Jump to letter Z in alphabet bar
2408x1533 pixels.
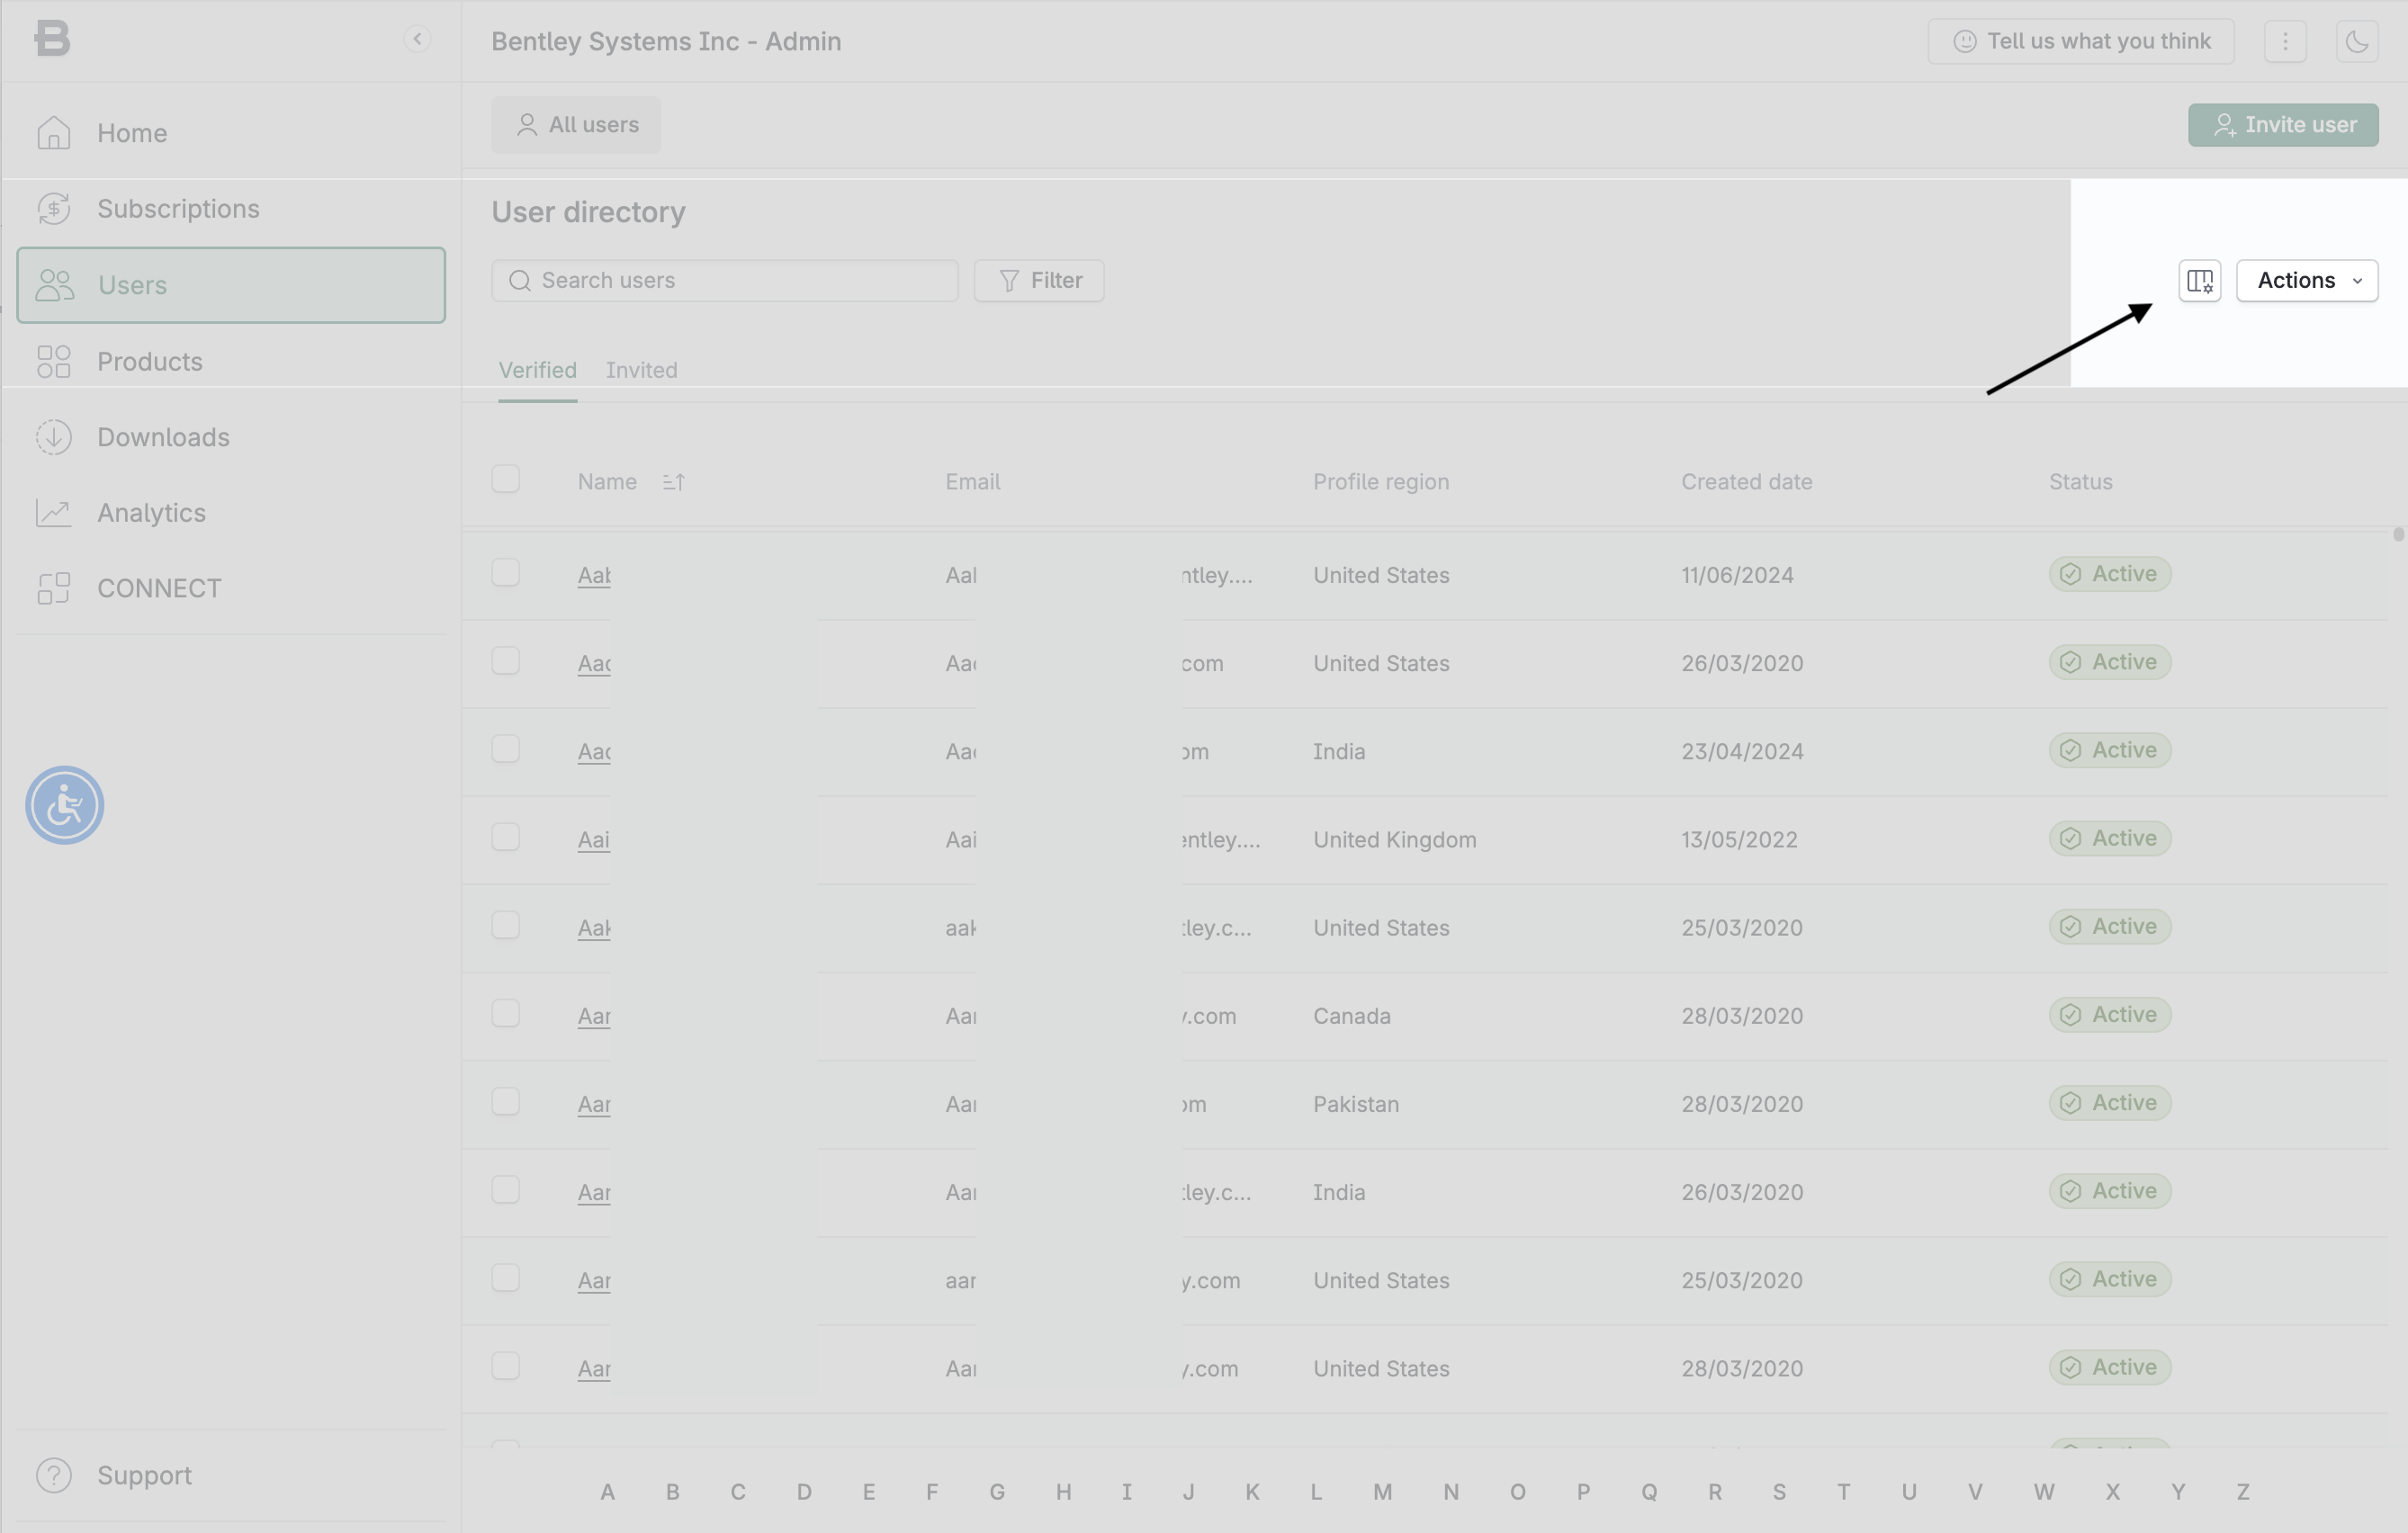(2243, 1492)
